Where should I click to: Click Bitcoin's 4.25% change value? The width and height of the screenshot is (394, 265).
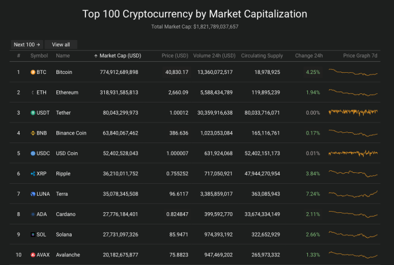coord(313,72)
